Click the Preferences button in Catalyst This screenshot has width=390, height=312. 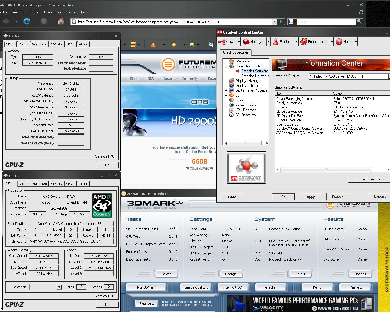tap(314, 42)
